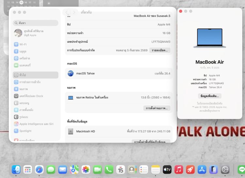This screenshot has height=178, width=245.
Task: Click the '16 GB' memory value in System Settings
Action: [166, 33]
